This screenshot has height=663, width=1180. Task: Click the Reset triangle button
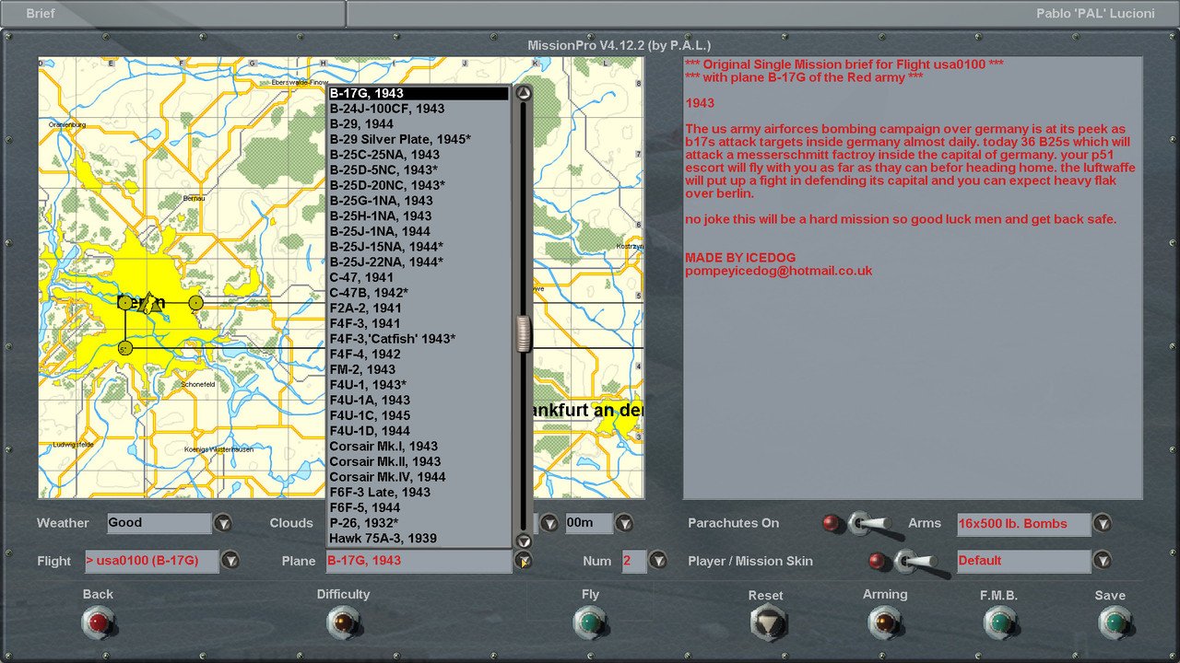765,623
